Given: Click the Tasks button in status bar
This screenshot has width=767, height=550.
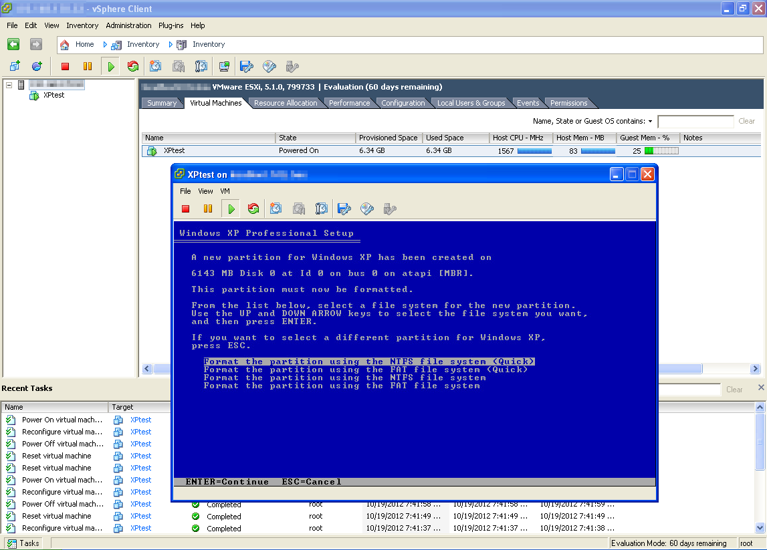Looking at the screenshot, I should tap(23, 543).
